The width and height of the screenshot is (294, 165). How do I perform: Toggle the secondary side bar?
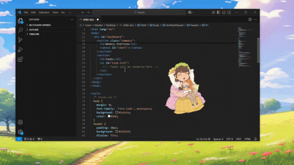click(229, 12)
